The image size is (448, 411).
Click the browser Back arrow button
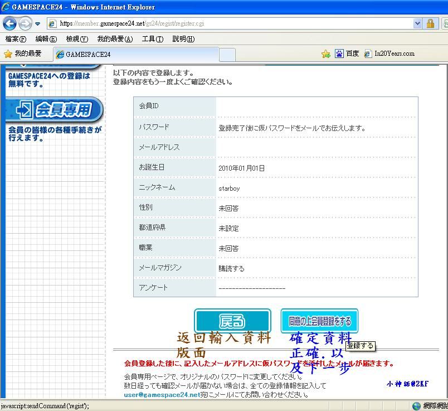click(9, 23)
